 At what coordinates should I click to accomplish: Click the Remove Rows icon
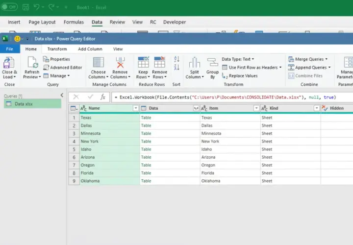pyautogui.click(x=159, y=62)
